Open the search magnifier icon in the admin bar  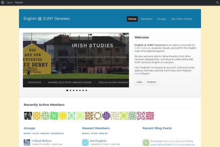217,3
